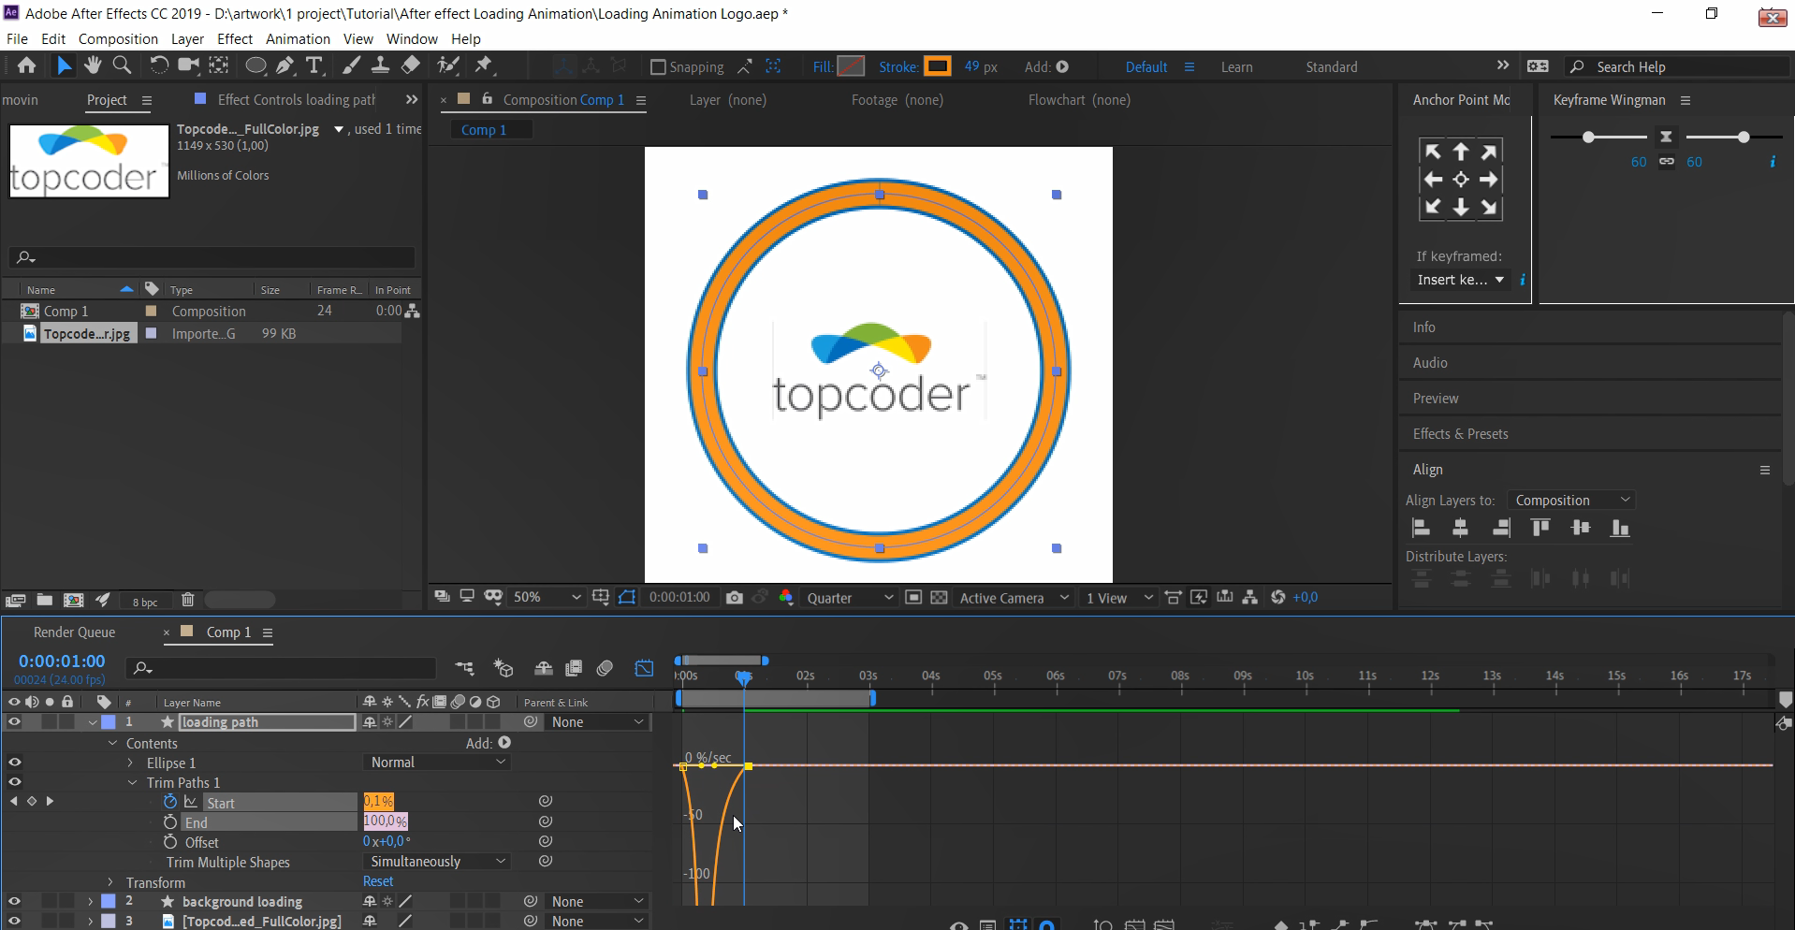Select the Puppet Pin tool
The height and width of the screenshot is (930, 1795).
point(484,65)
